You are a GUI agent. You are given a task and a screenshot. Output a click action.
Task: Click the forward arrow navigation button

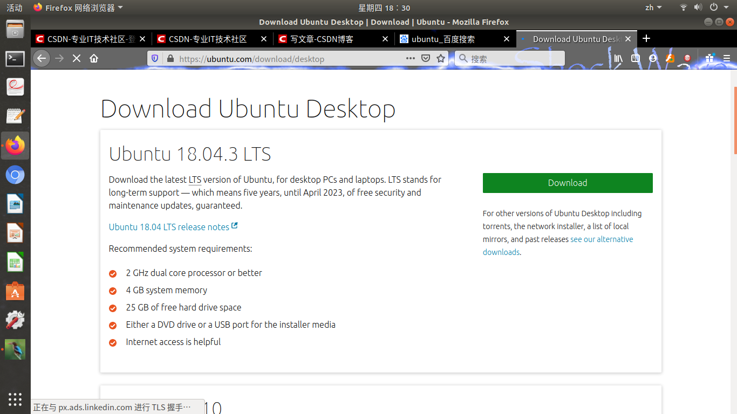point(60,58)
